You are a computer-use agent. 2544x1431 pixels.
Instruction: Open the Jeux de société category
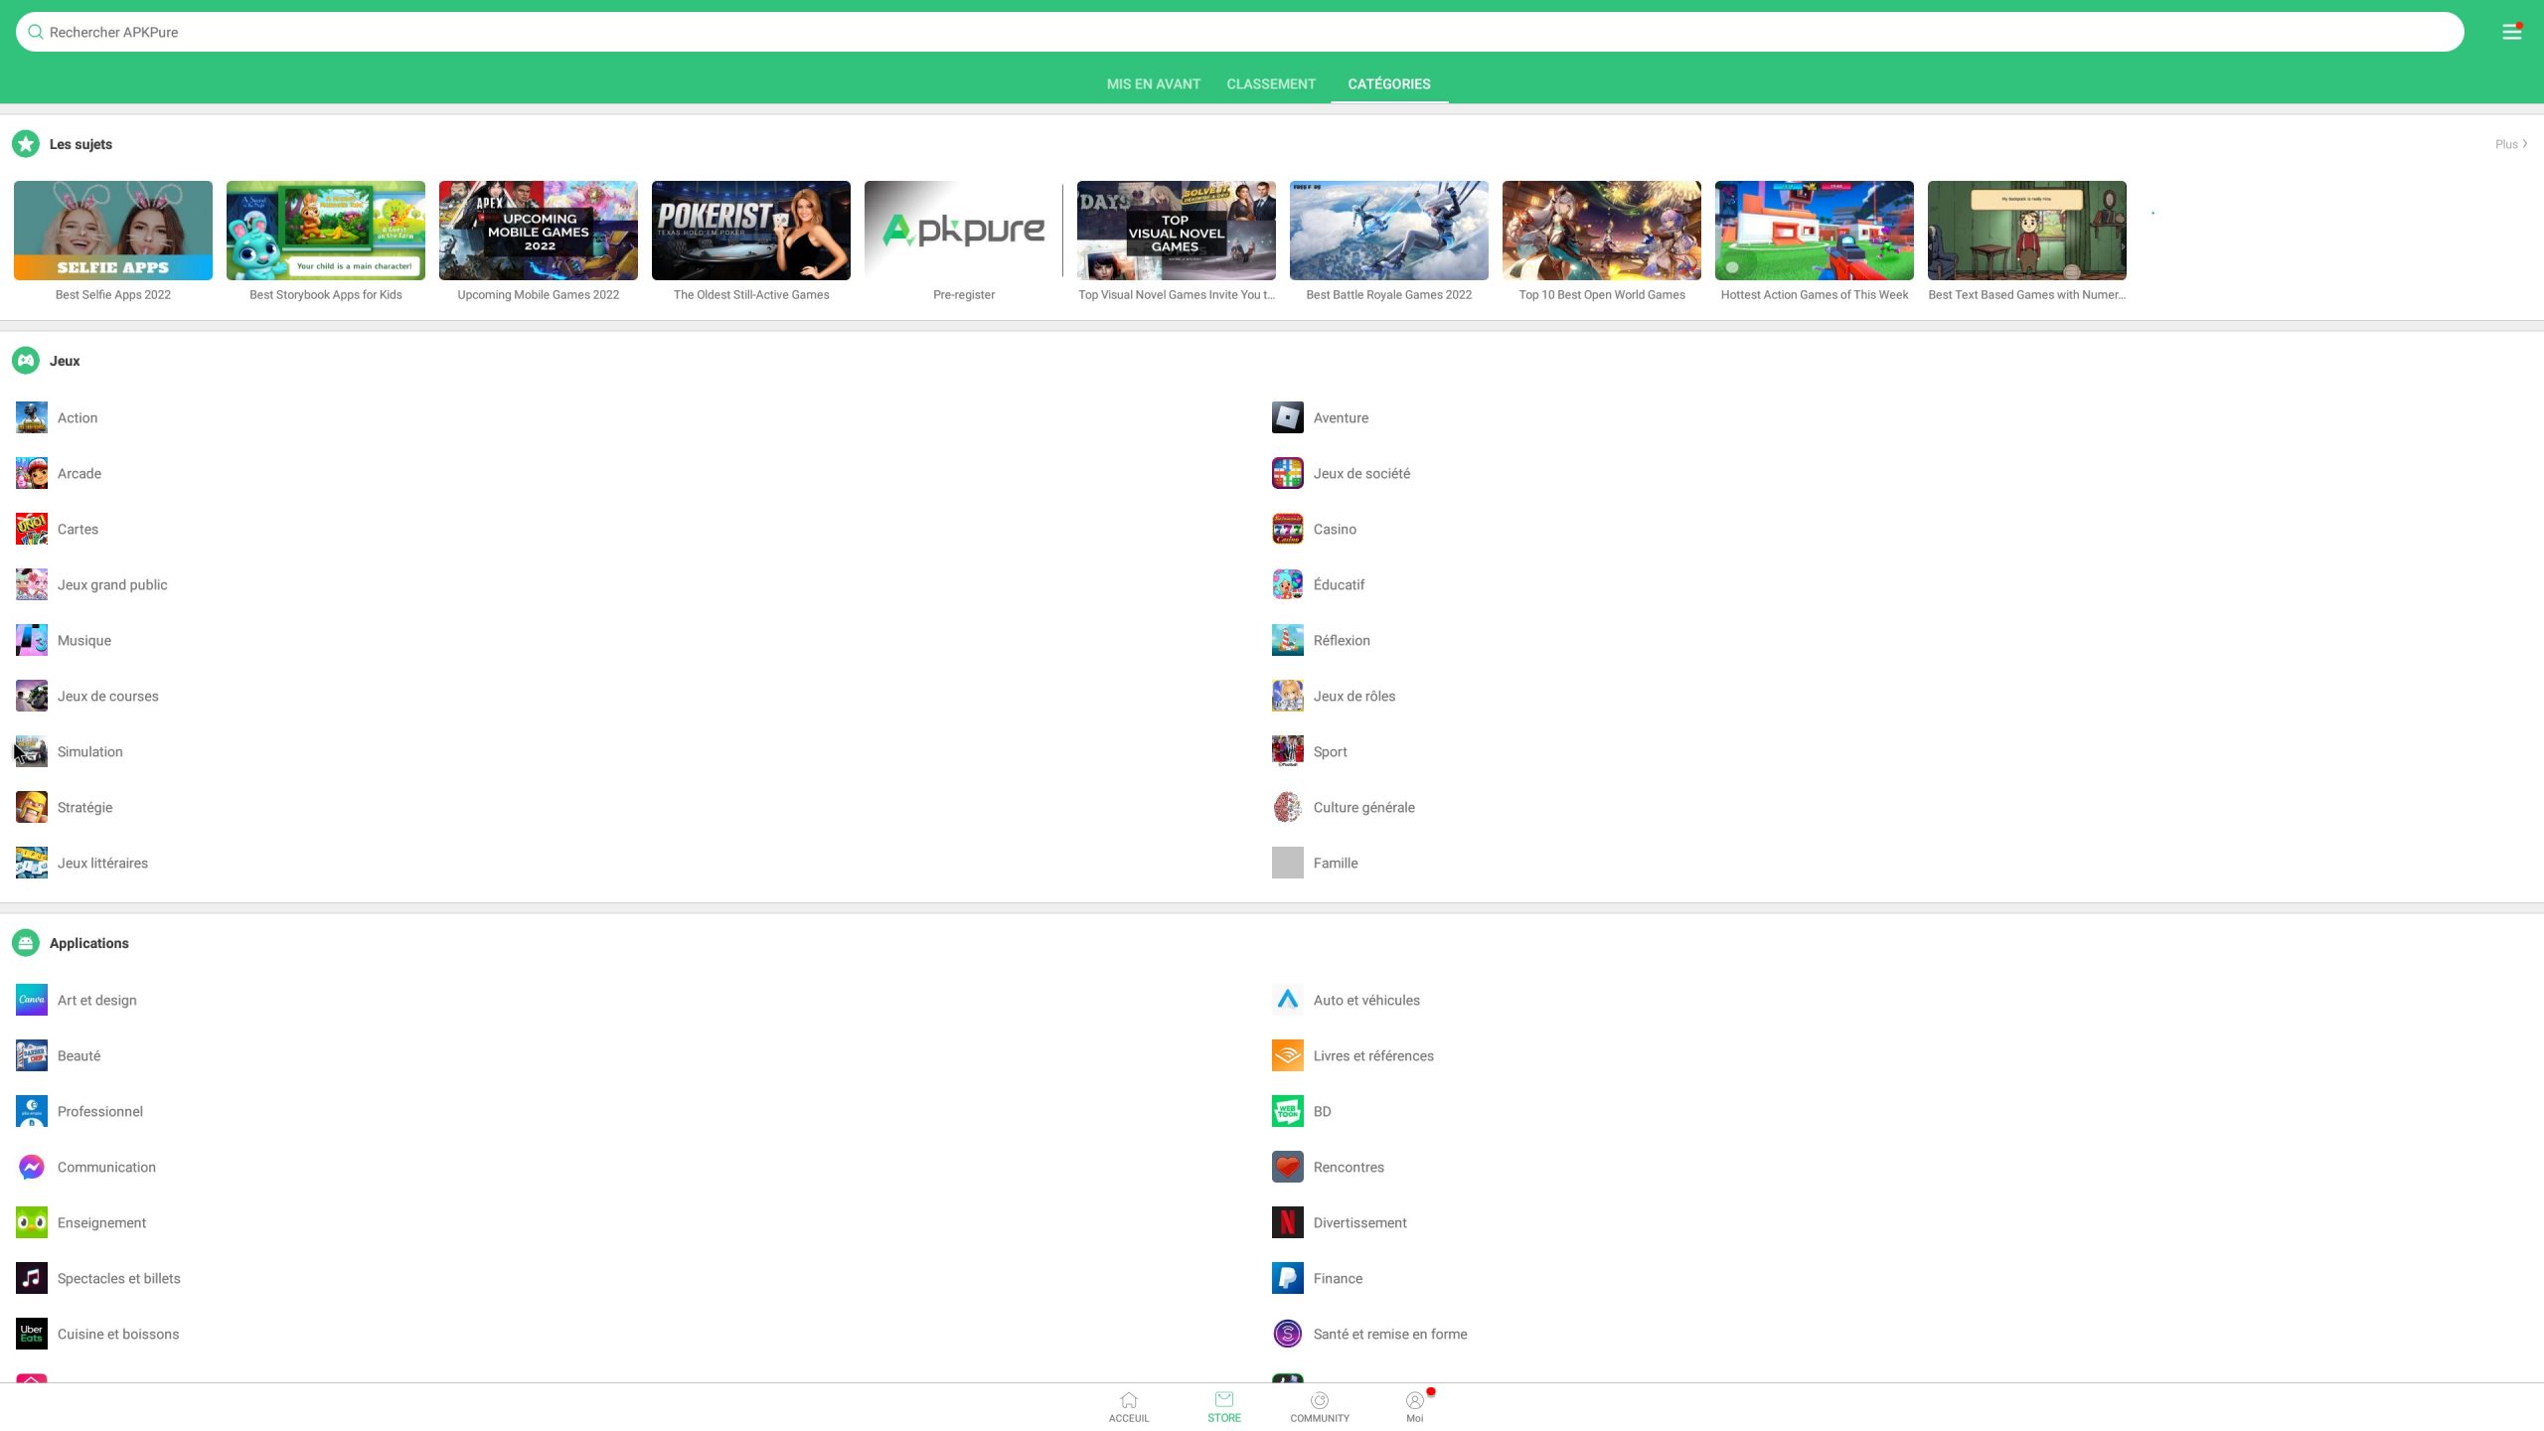pyautogui.click(x=1360, y=473)
